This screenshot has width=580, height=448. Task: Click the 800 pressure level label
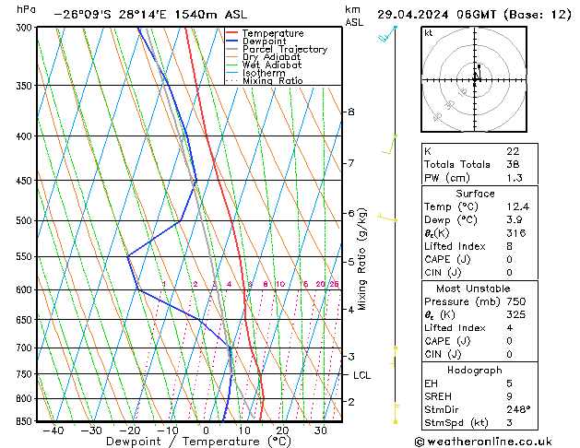point(26,399)
